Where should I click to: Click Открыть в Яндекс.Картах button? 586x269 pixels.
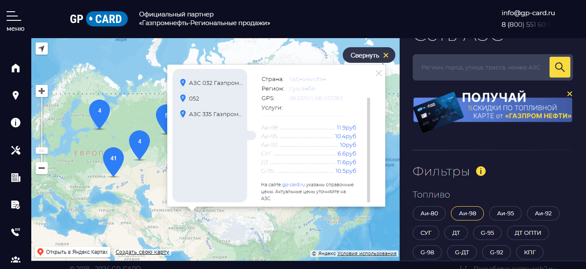pyautogui.click(x=73, y=252)
